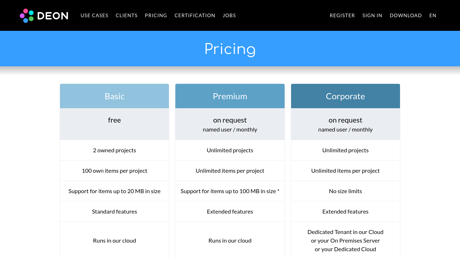The image size is (460, 258).
Task: Click the Basic plan's free price
Action: point(115,120)
